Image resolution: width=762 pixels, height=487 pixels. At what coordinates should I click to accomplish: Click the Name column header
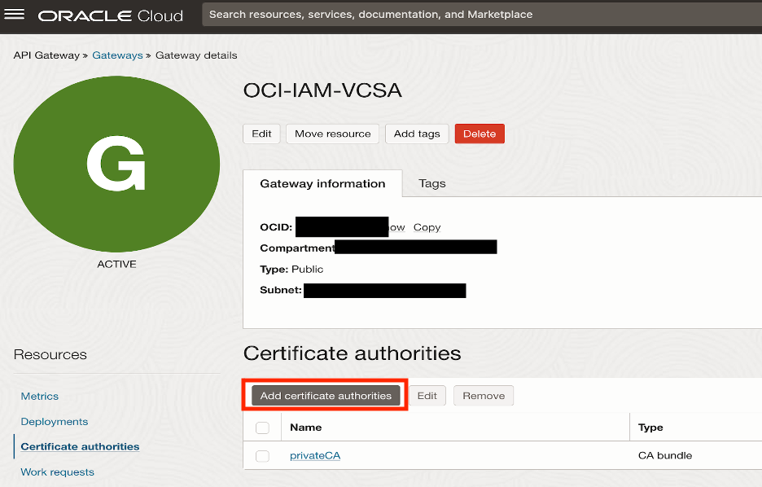[x=305, y=428]
